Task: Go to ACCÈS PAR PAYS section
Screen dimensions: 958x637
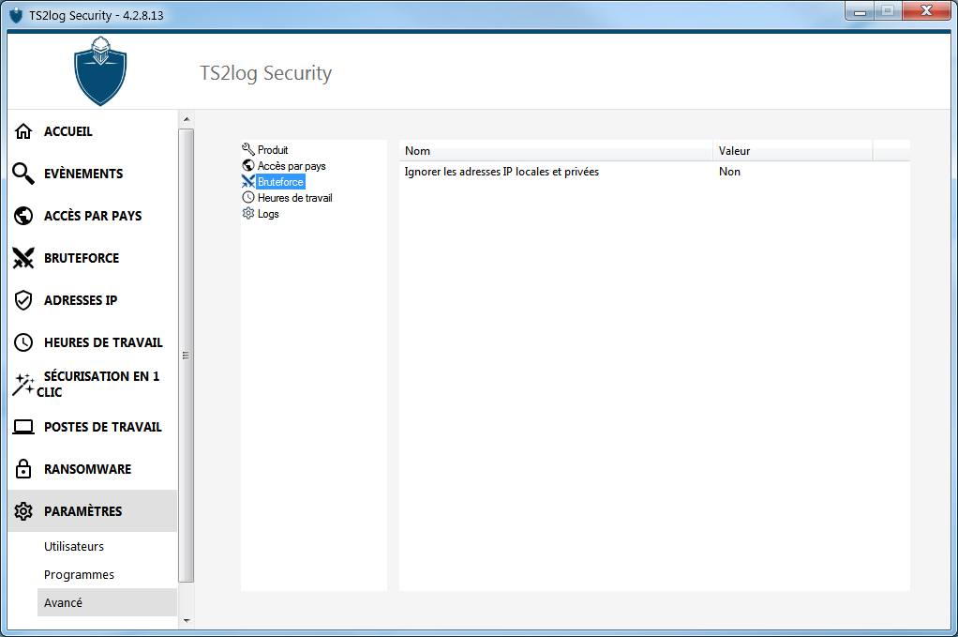Action: coord(92,216)
